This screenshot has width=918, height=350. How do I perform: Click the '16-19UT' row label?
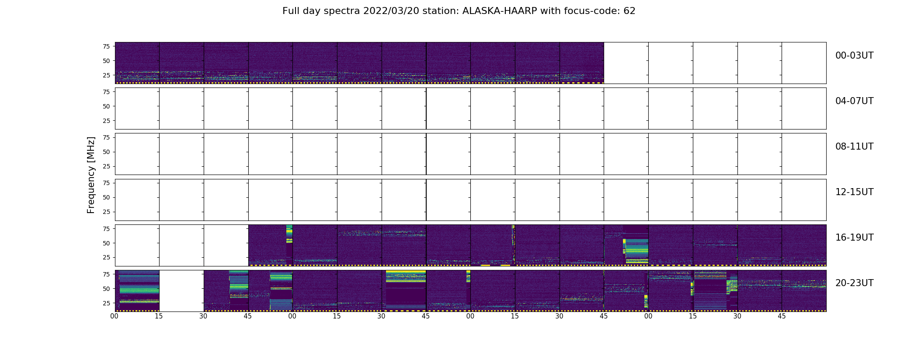tap(854, 238)
